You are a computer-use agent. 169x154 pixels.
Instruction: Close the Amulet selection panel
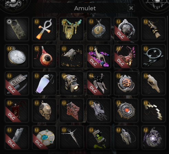pyautogui.click(x=131, y=8)
